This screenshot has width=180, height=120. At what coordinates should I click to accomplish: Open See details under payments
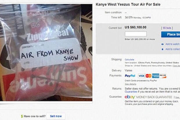[x=130, y=84]
